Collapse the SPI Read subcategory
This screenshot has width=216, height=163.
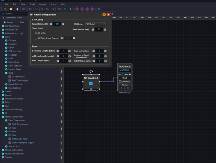(6, 135)
